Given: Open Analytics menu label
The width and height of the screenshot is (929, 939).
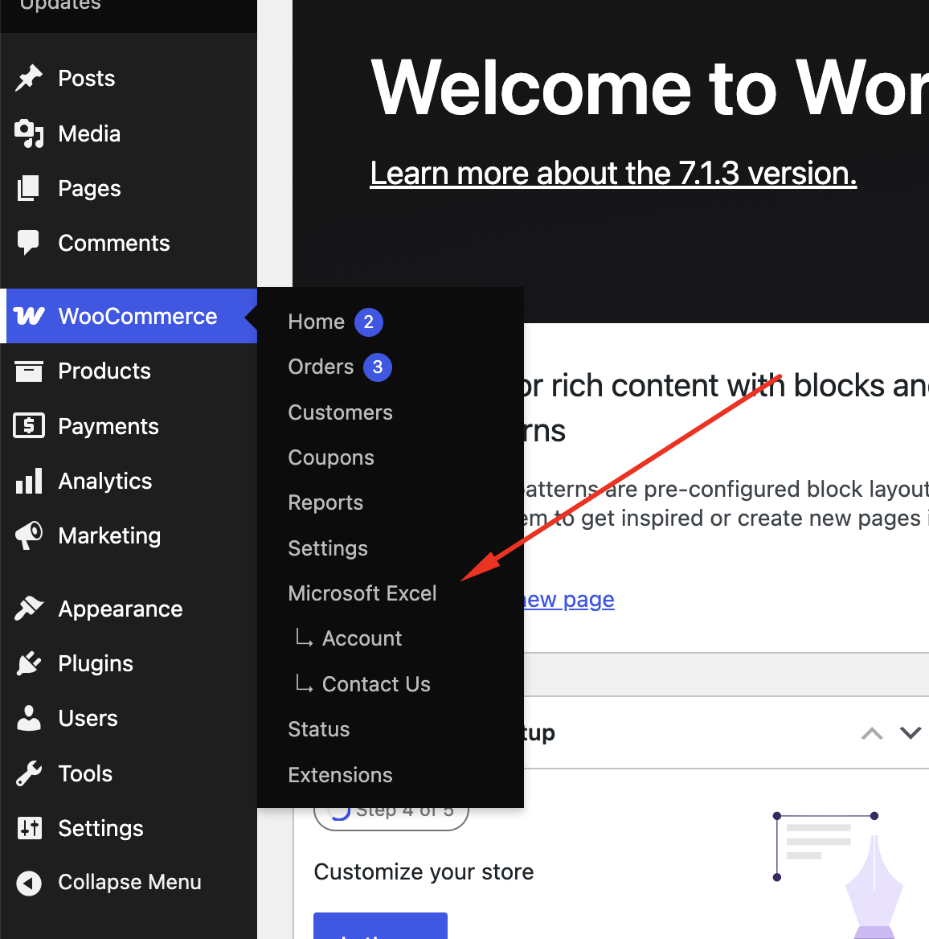Looking at the screenshot, I should point(105,481).
